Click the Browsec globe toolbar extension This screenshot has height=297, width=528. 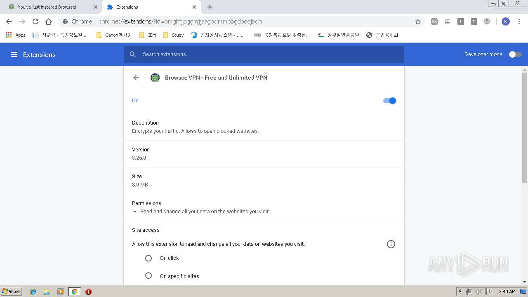tap(487, 21)
